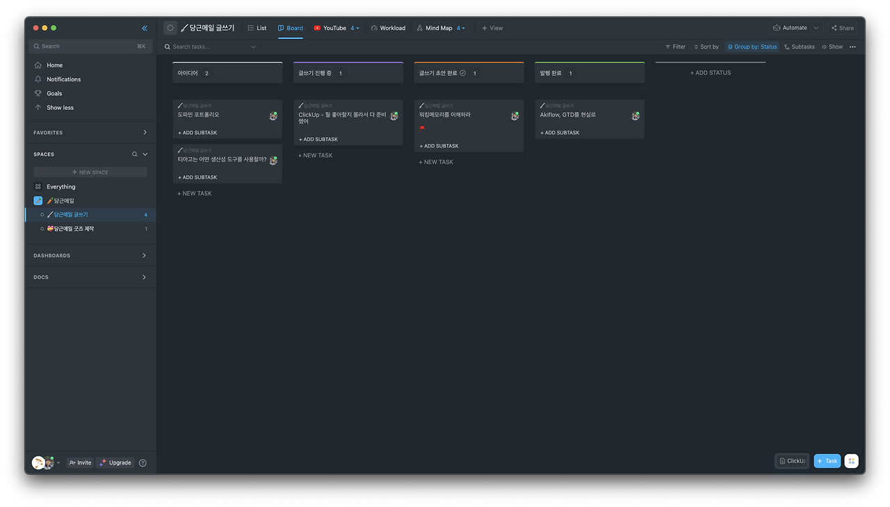Click the search icon in Spaces header

pyautogui.click(x=135, y=154)
